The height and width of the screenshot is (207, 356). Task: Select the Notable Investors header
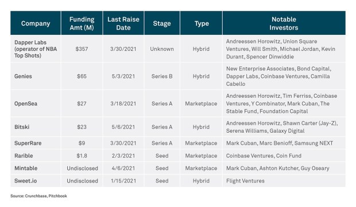pos(284,23)
